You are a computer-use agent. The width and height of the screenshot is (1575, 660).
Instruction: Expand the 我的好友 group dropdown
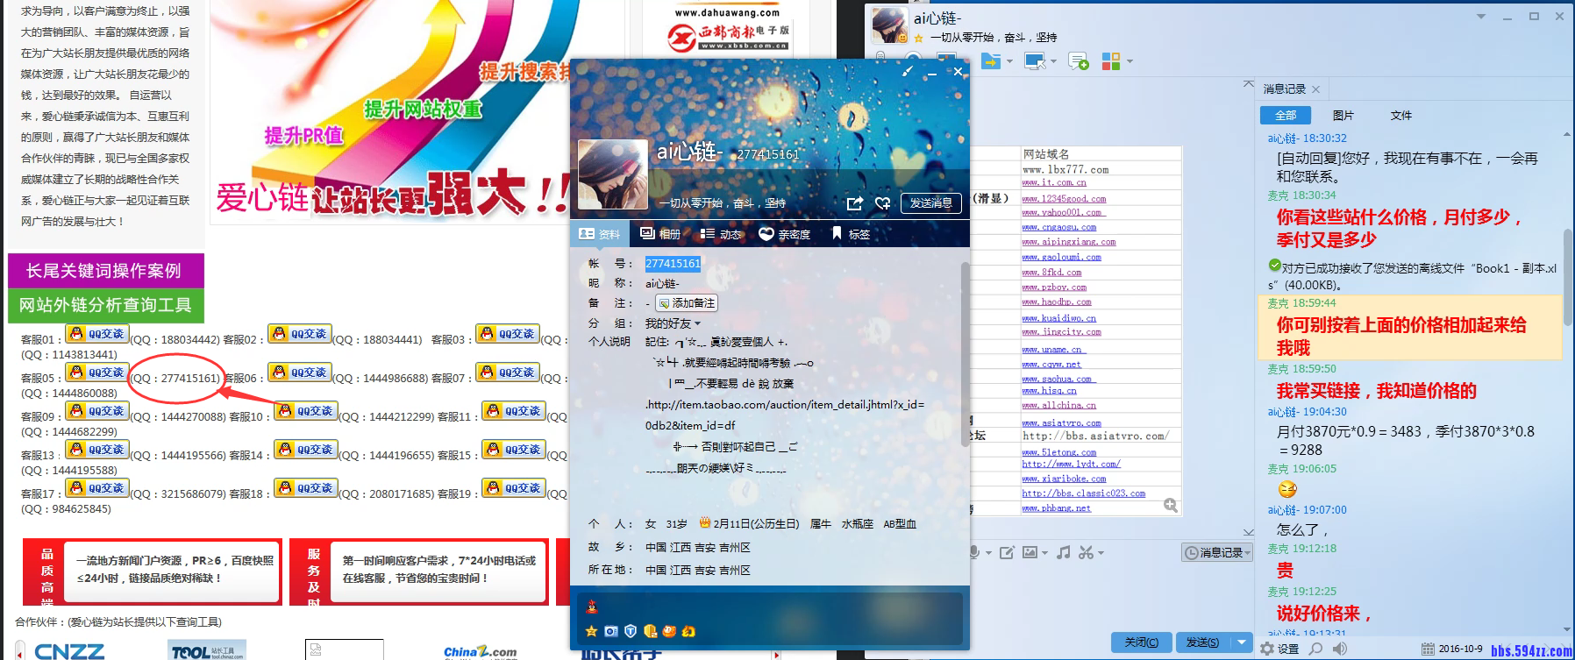[x=697, y=324]
